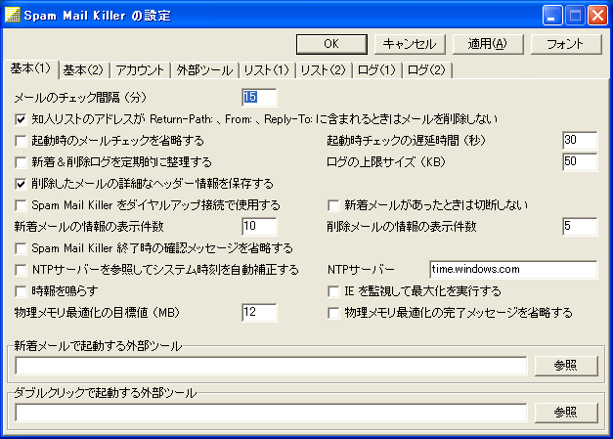Uncheck 削除したメールの詳細なヘッダー情報を保存する
Image resolution: width=613 pixels, height=439 pixels.
coord(21,184)
